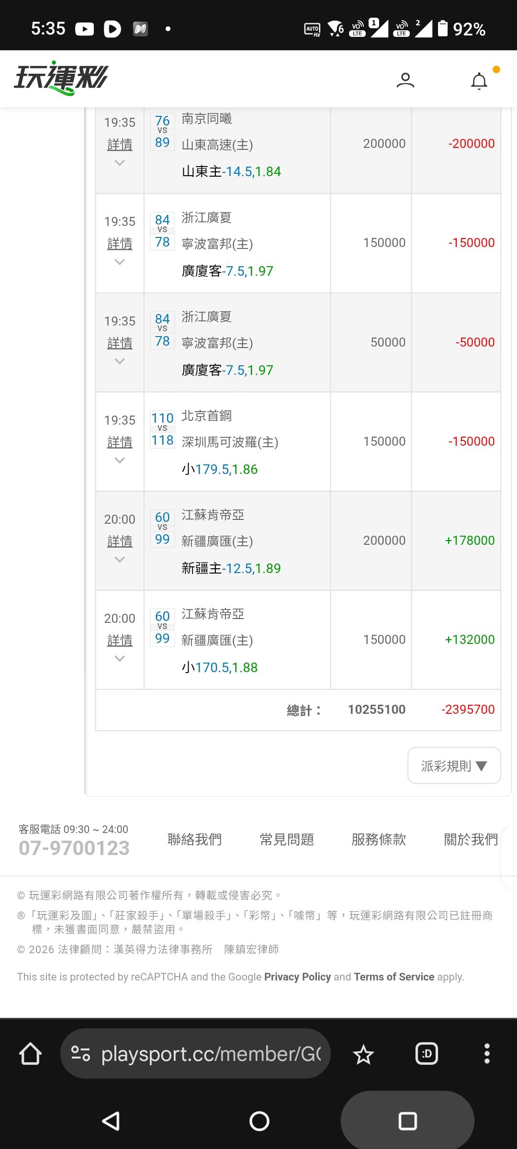Open 詳情 link for 山東高速 game

120,145
